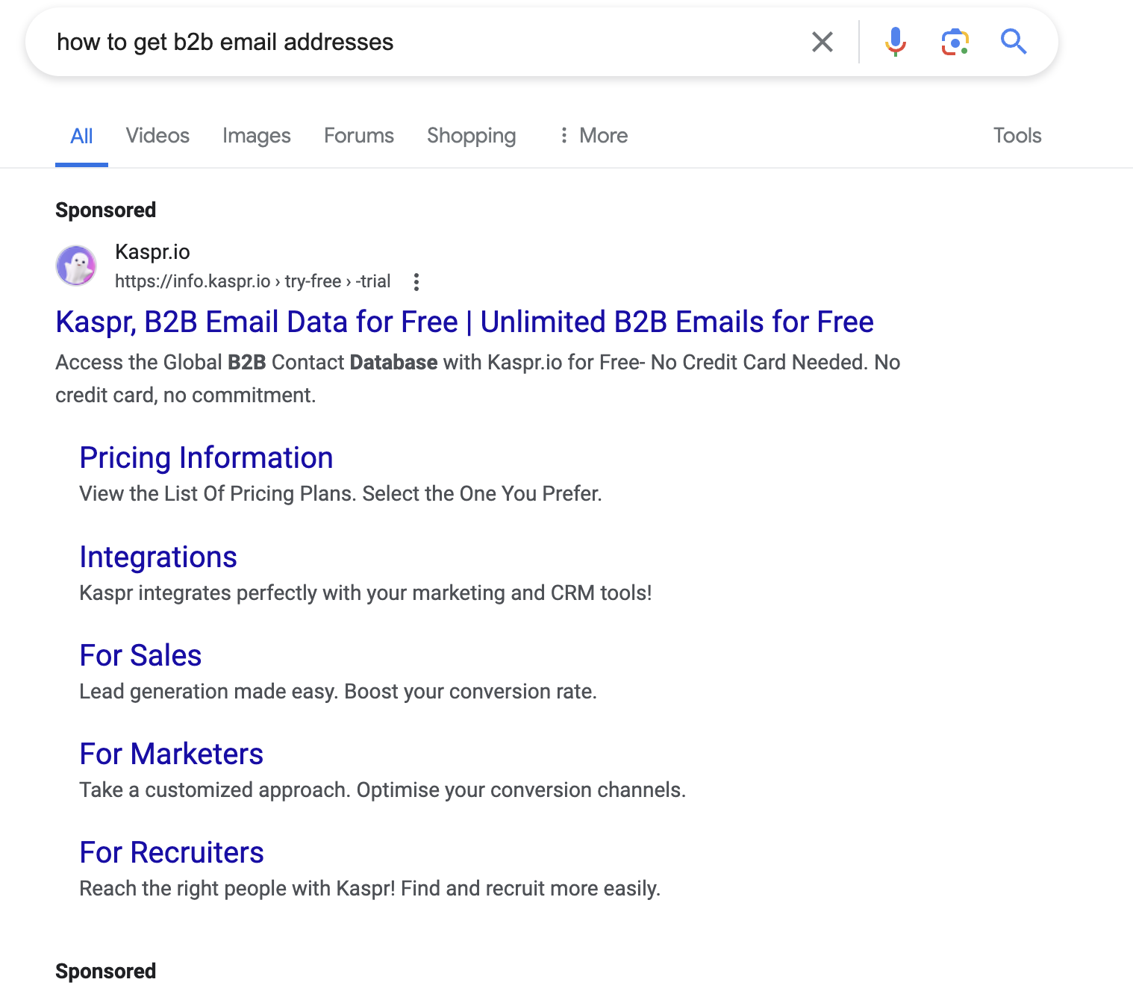
Task: Open the Kaspr B2B Email Data headline link
Action: (464, 322)
